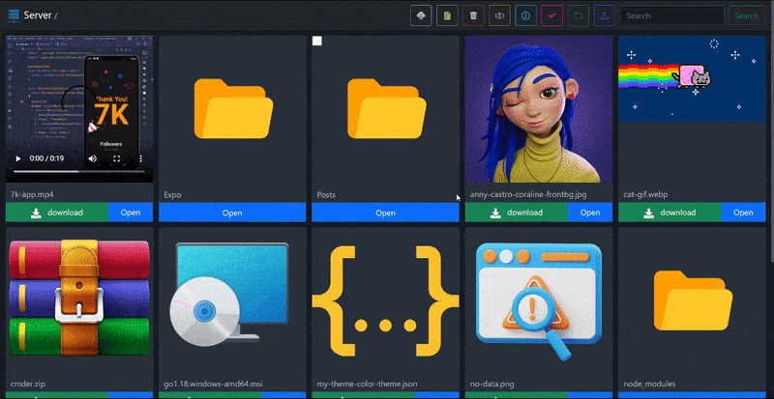Play the 7k-app.mp4 video

(18, 158)
